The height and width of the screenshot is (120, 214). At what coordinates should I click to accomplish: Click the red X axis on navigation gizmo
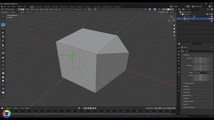coord(174,20)
